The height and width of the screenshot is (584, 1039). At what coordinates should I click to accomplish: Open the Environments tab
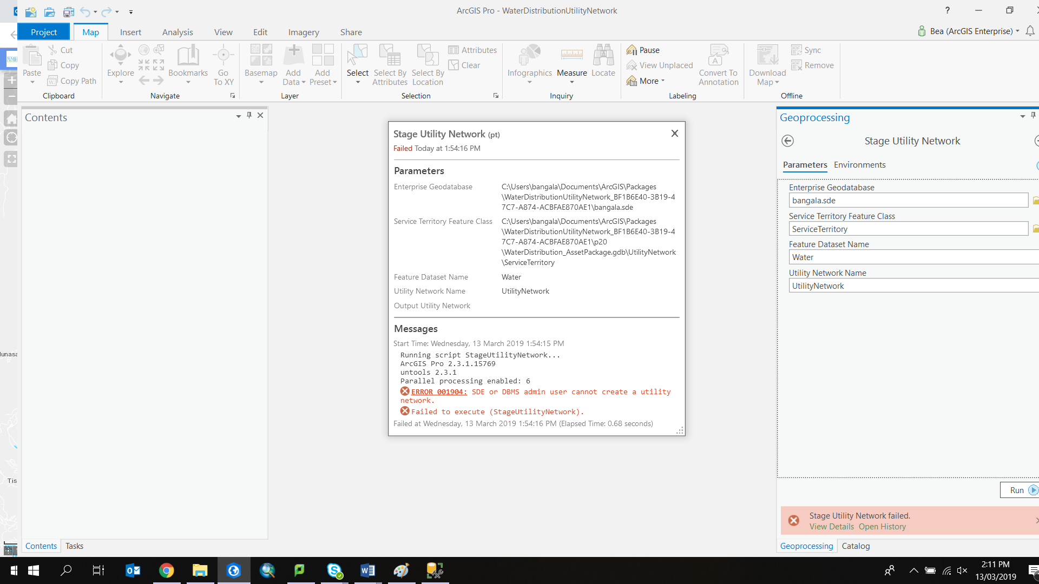[x=859, y=165]
